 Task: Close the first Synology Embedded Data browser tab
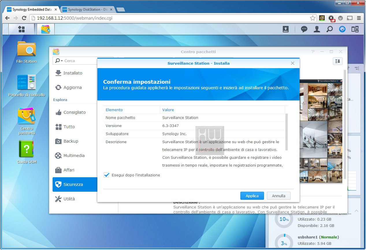[56, 10]
